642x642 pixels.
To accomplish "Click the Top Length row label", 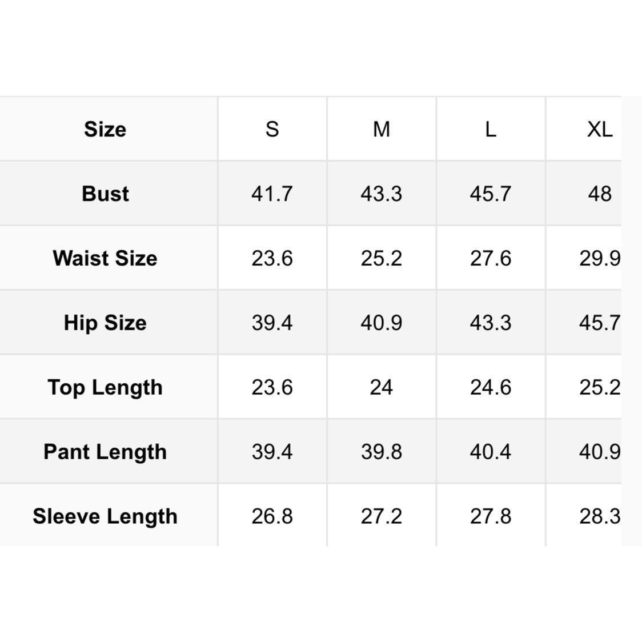I will (x=105, y=387).
